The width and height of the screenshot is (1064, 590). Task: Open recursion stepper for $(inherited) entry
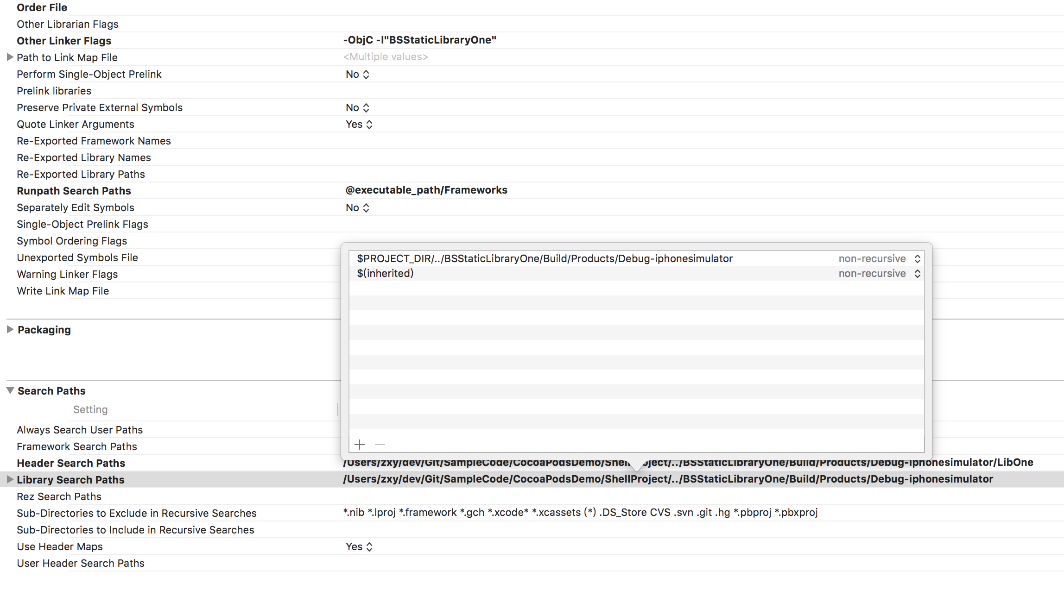click(x=917, y=274)
